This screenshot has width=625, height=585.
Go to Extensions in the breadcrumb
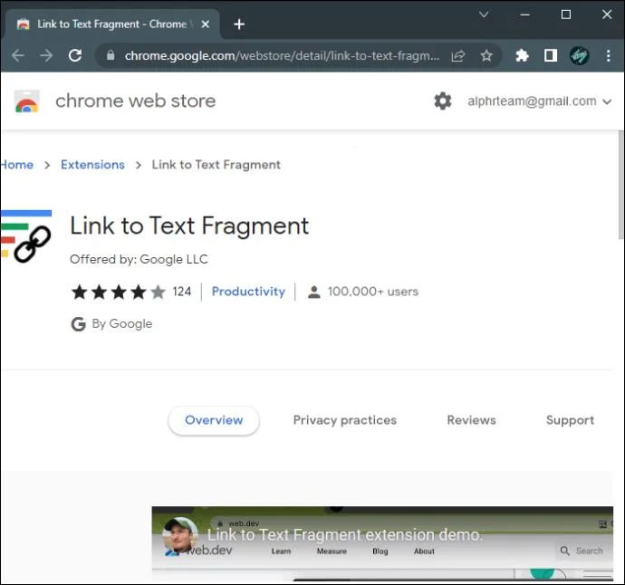(92, 165)
